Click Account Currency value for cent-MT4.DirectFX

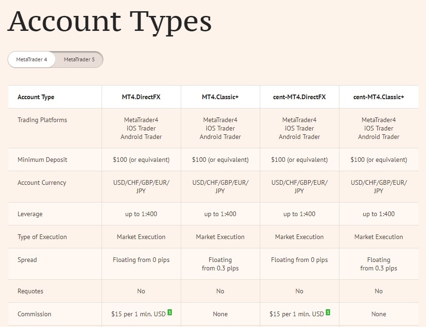(300, 187)
